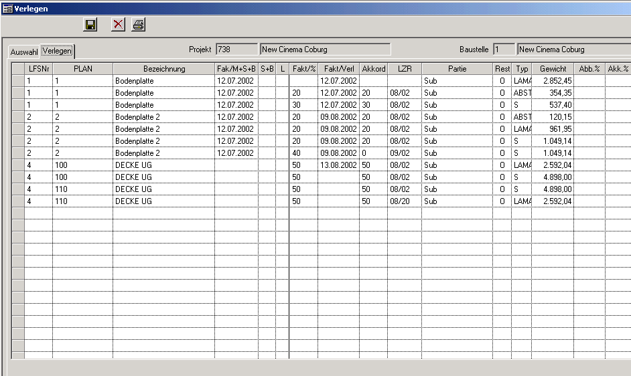Viewport: 631px width, 376px height.
Task: Select row selector of first Bodenplatte row
Action: [x=18, y=81]
